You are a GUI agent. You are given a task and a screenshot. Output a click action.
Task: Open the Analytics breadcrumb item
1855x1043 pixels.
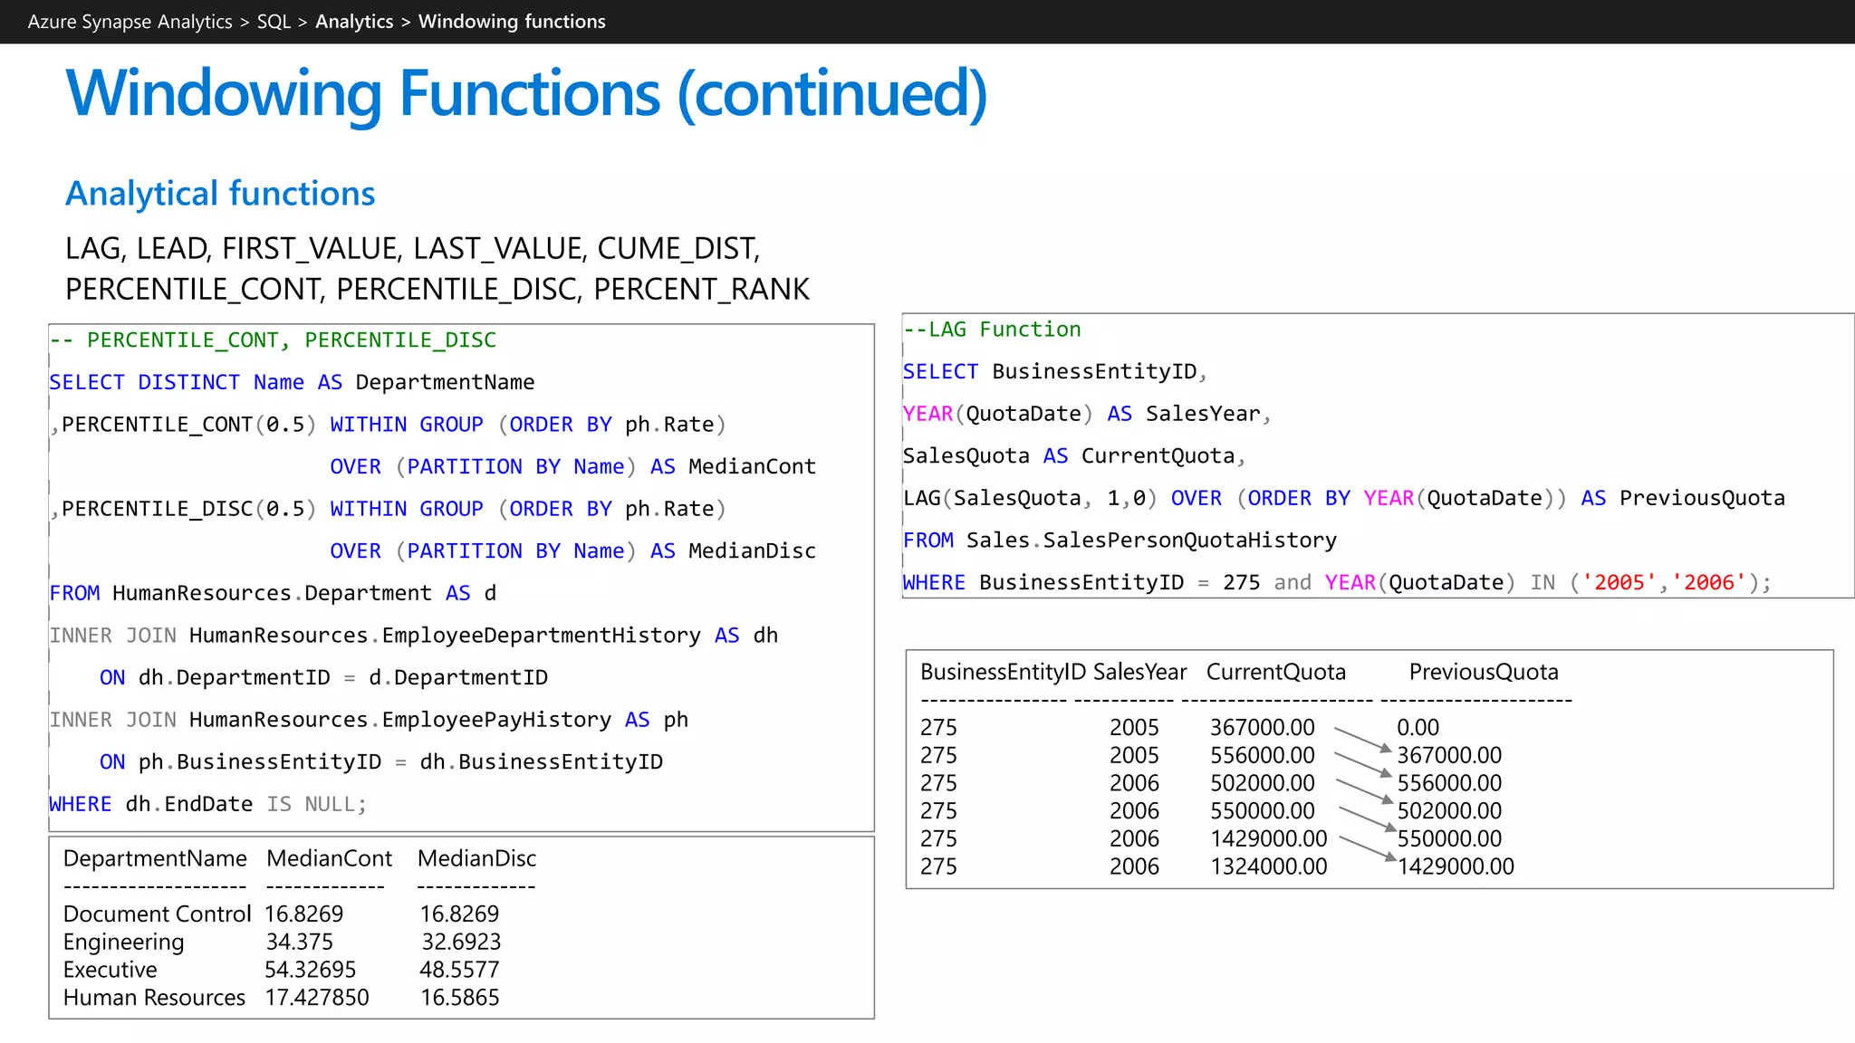[x=354, y=22]
